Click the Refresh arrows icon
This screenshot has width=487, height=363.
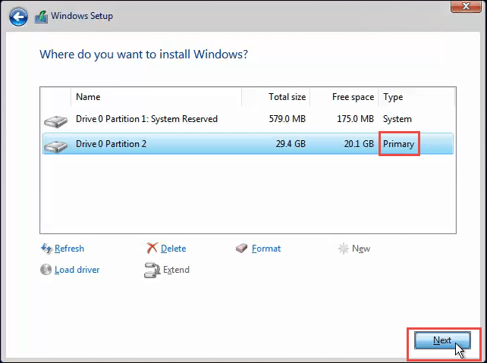tap(46, 249)
